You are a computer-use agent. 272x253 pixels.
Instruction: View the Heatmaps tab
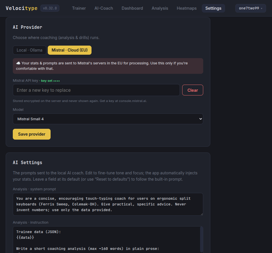(x=186, y=8)
